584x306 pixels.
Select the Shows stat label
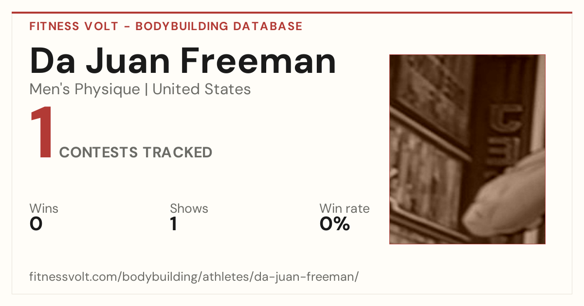point(189,209)
